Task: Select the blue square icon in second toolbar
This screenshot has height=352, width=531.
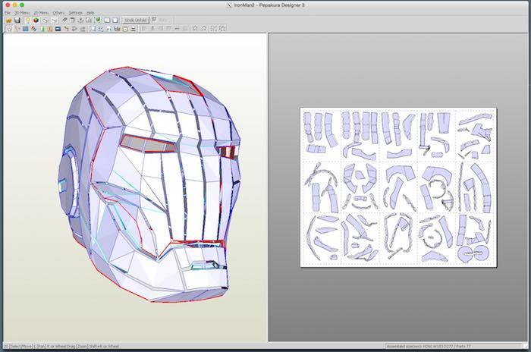Action: [x=25, y=29]
